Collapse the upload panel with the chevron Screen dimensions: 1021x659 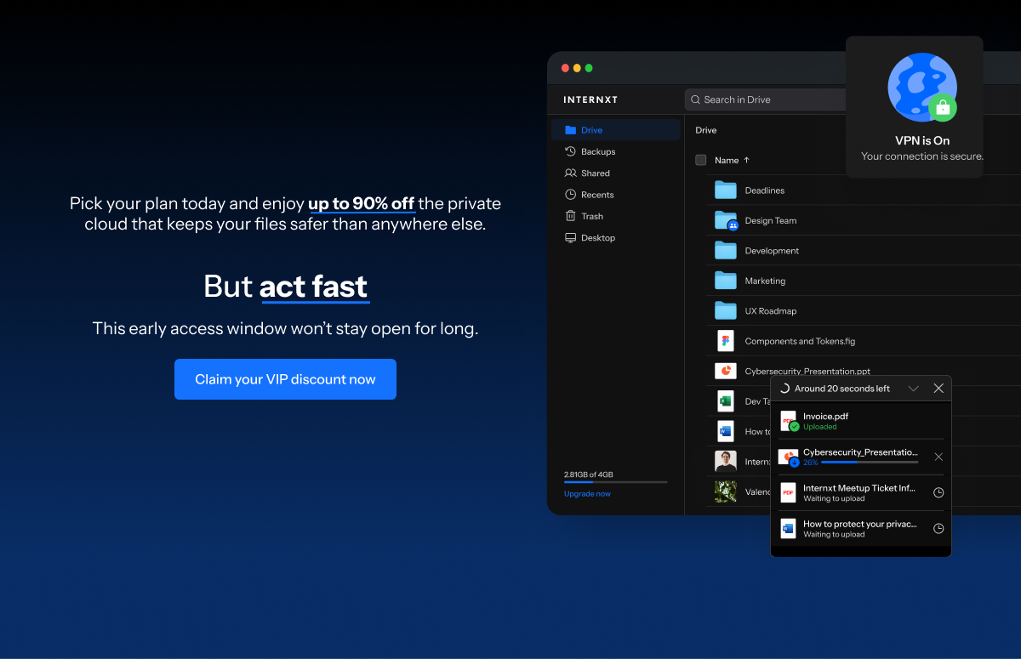[x=913, y=389]
